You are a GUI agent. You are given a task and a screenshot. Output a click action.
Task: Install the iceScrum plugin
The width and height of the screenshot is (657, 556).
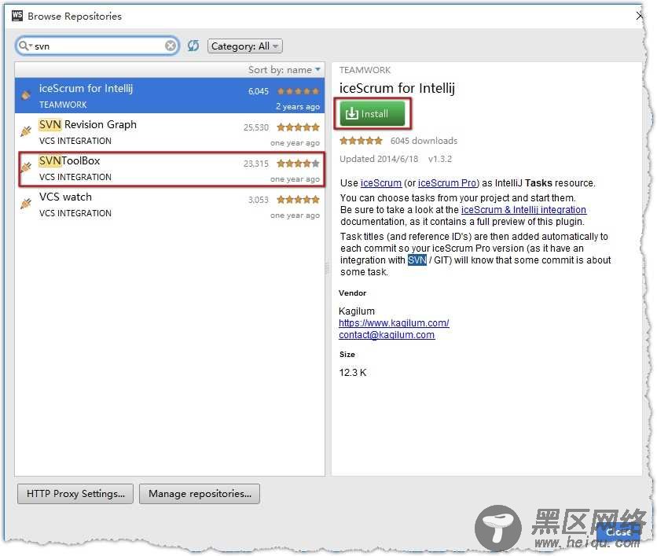pos(373,113)
